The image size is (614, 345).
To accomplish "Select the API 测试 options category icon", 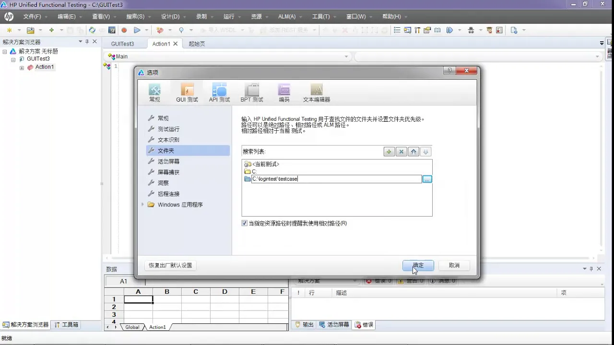I will pyautogui.click(x=219, y=92).
